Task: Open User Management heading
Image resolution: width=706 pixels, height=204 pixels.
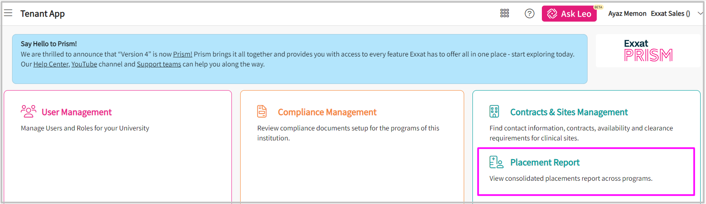Action: click(x=76, y=112)
